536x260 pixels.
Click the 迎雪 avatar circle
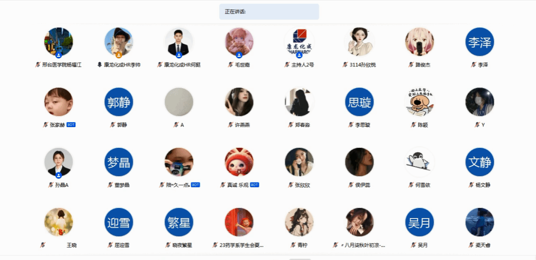coord(119,222)
